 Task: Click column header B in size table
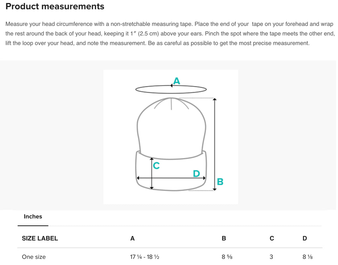tap(224, 239)
